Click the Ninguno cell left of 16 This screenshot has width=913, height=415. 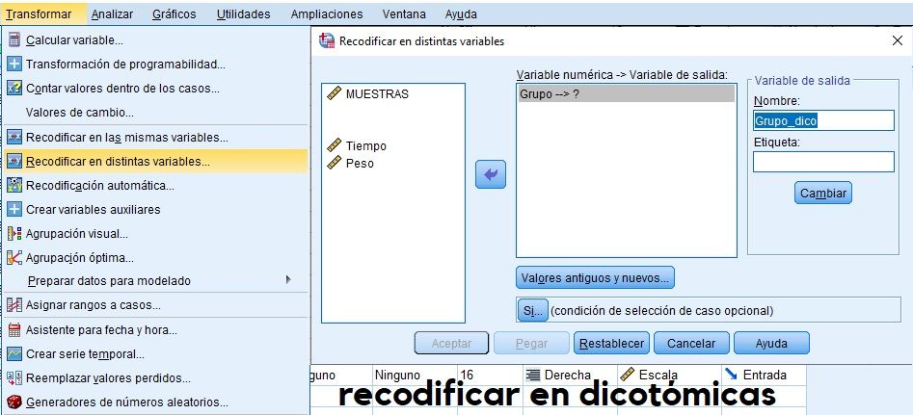pos(414,376)
